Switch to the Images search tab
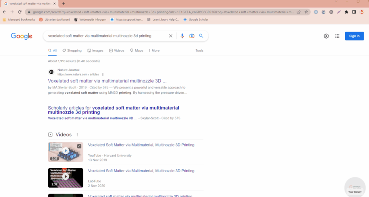This screenshot has height=197, width=369. (x=95, y=51)
